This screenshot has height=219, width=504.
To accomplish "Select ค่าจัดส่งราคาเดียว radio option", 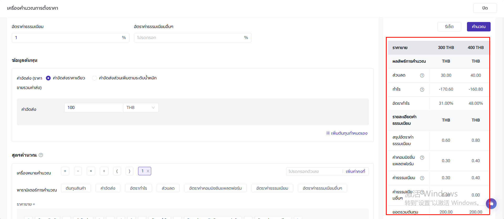I will [x=48, y=78].
